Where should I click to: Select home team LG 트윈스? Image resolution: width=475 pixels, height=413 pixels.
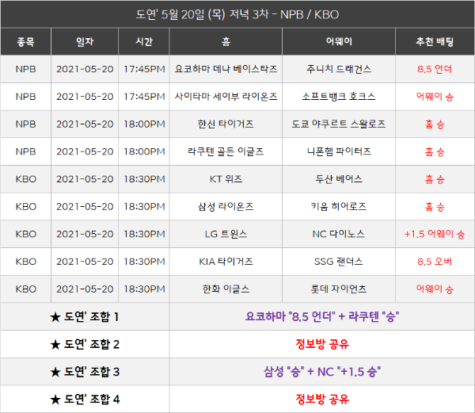click(226, 234)
